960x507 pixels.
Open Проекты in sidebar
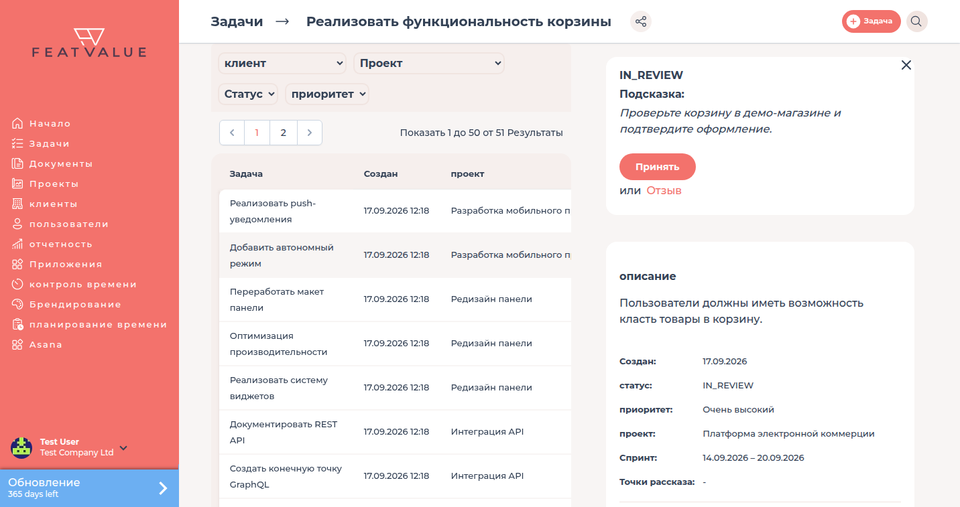[x=54, y=184]
